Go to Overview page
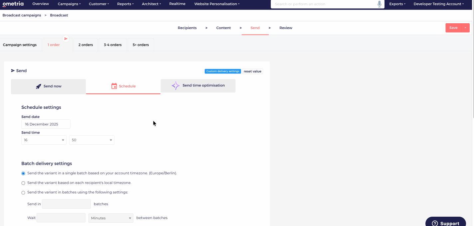Viewport: 474px width, 226px height. [x=41, y=4]
